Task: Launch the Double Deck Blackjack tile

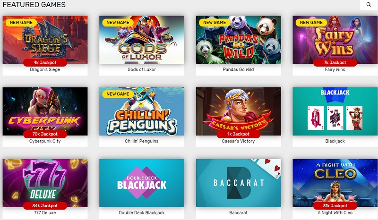Action: pos(142,183)
